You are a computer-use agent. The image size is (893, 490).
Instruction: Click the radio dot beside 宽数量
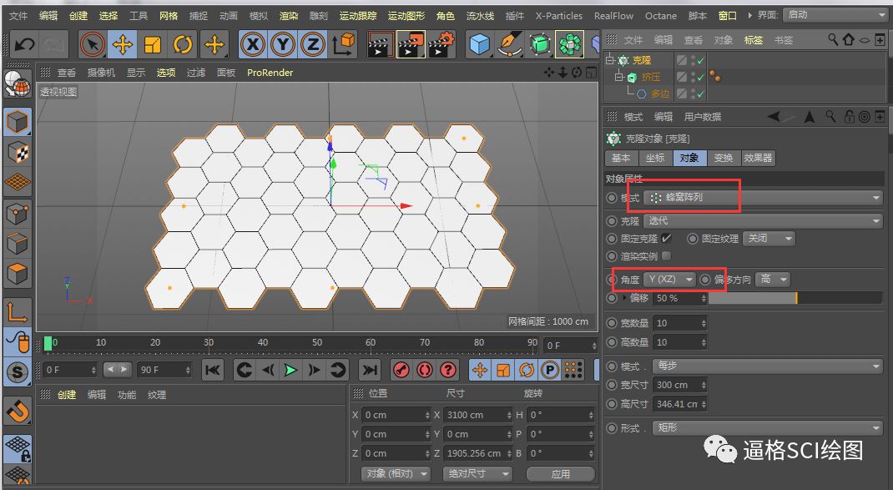(612, 323)
